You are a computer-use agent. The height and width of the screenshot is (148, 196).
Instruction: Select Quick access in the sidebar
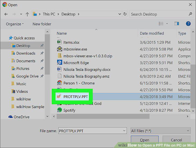tap(22, 38)
